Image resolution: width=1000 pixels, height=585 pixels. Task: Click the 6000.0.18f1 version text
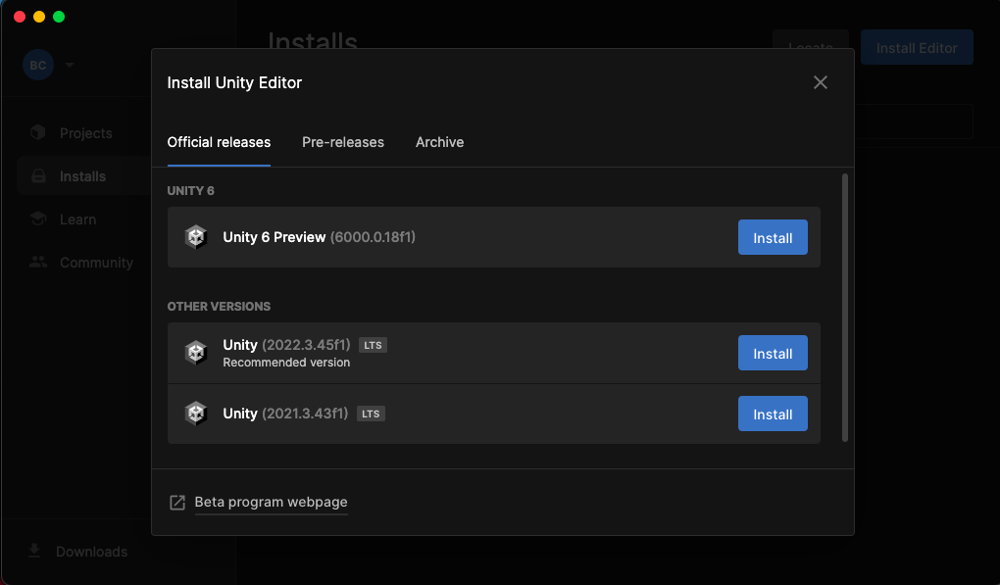point(374,237)
